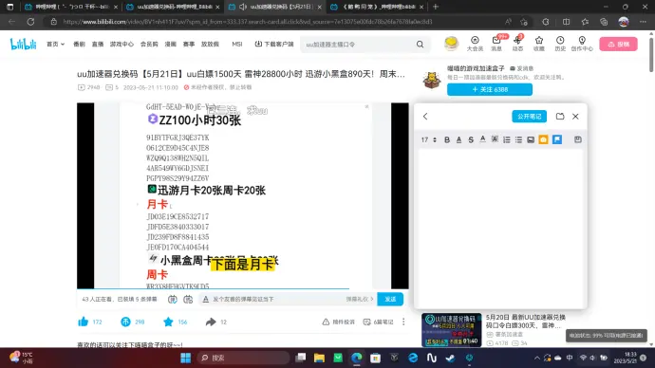The image size is (655, 368).
Task: Open 大会员 membership icon
Action: point(475,44)
